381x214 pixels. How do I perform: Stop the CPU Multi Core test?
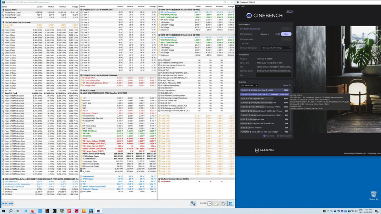(286, 34)
